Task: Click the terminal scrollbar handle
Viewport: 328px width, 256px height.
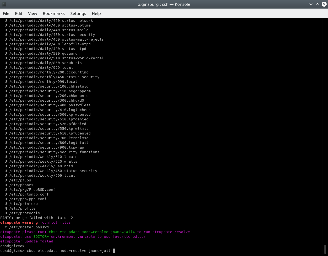Action: coord(325,249)
